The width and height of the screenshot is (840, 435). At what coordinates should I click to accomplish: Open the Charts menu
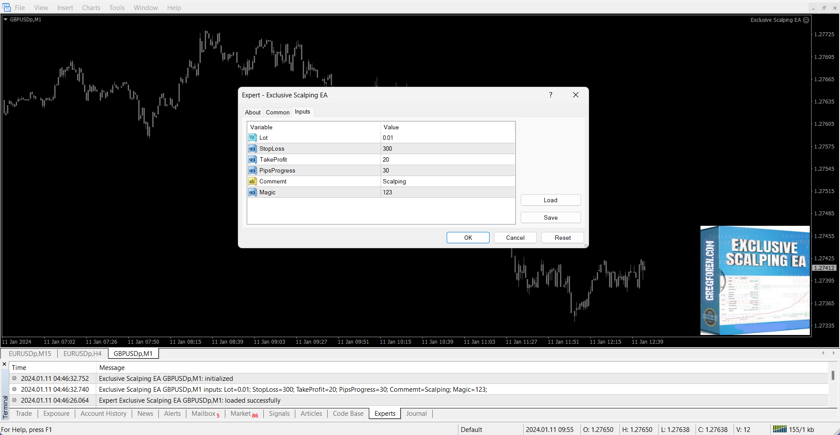(x=91, y=7)
